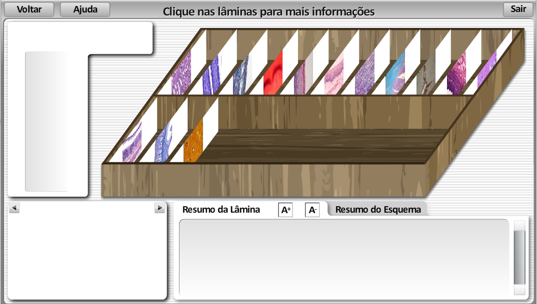Click the left arrow in image panel

pyautogui.click(x=14, y=208)
